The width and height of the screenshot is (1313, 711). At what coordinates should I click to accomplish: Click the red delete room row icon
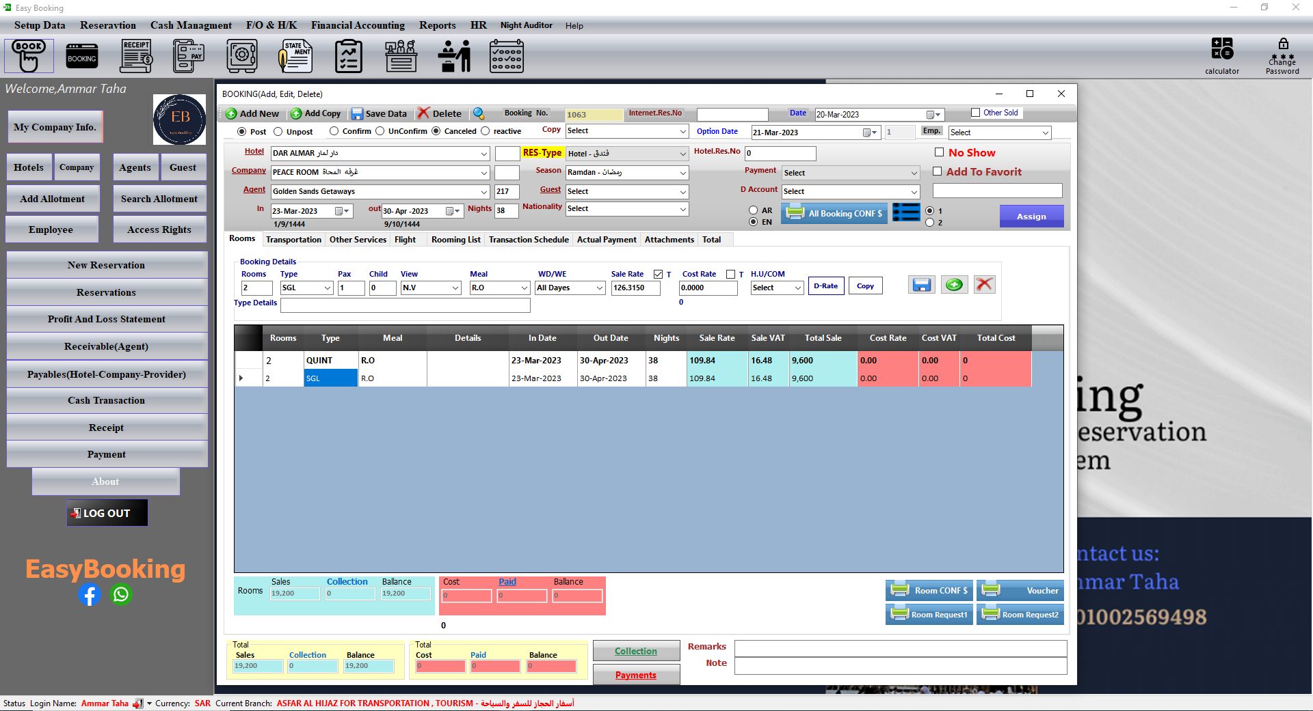pos(985,285)
